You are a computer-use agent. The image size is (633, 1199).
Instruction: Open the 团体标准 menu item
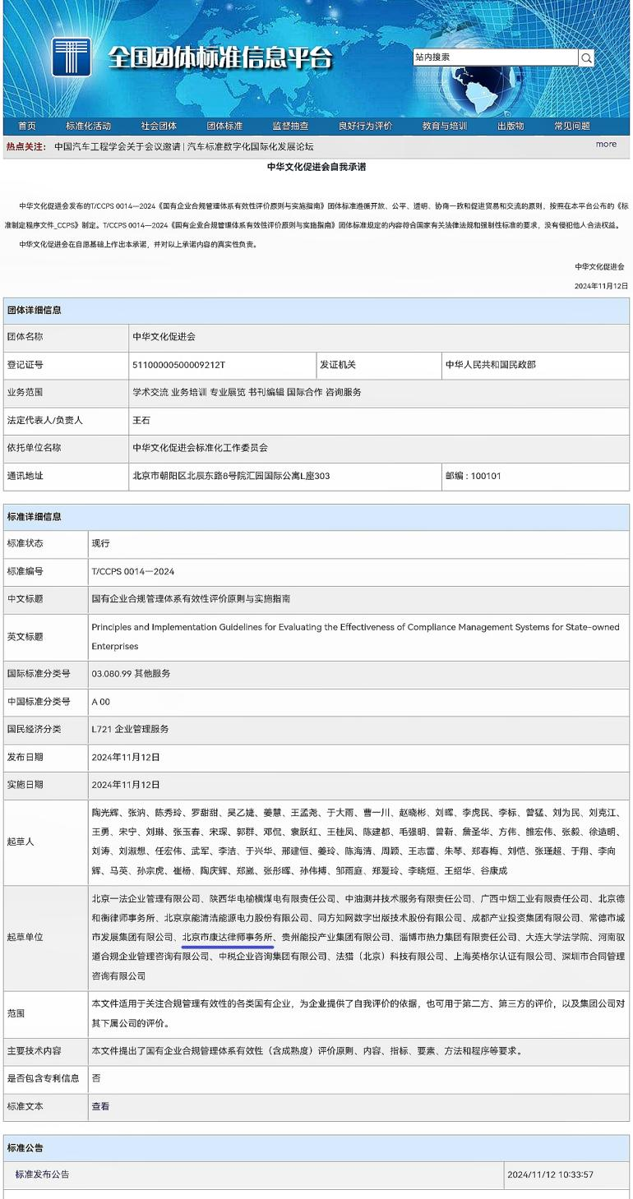pos(224,126)
